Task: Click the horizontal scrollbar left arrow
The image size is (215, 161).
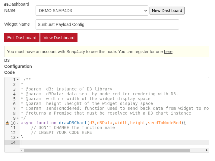Action: (22, 150)
